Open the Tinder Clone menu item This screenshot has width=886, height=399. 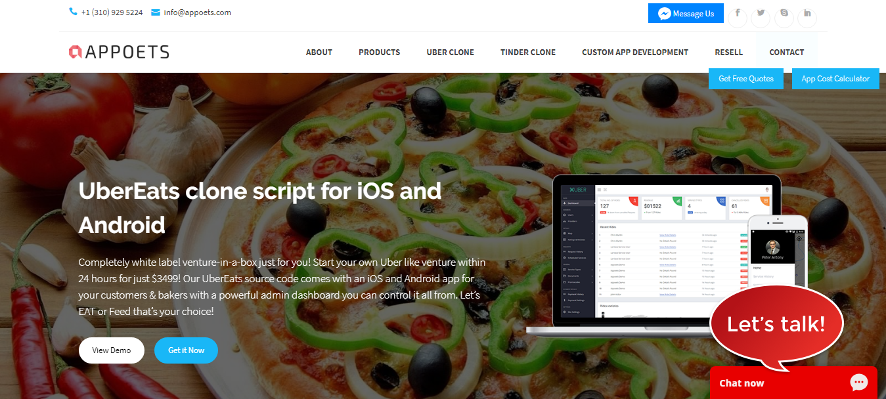click(528, 52)
